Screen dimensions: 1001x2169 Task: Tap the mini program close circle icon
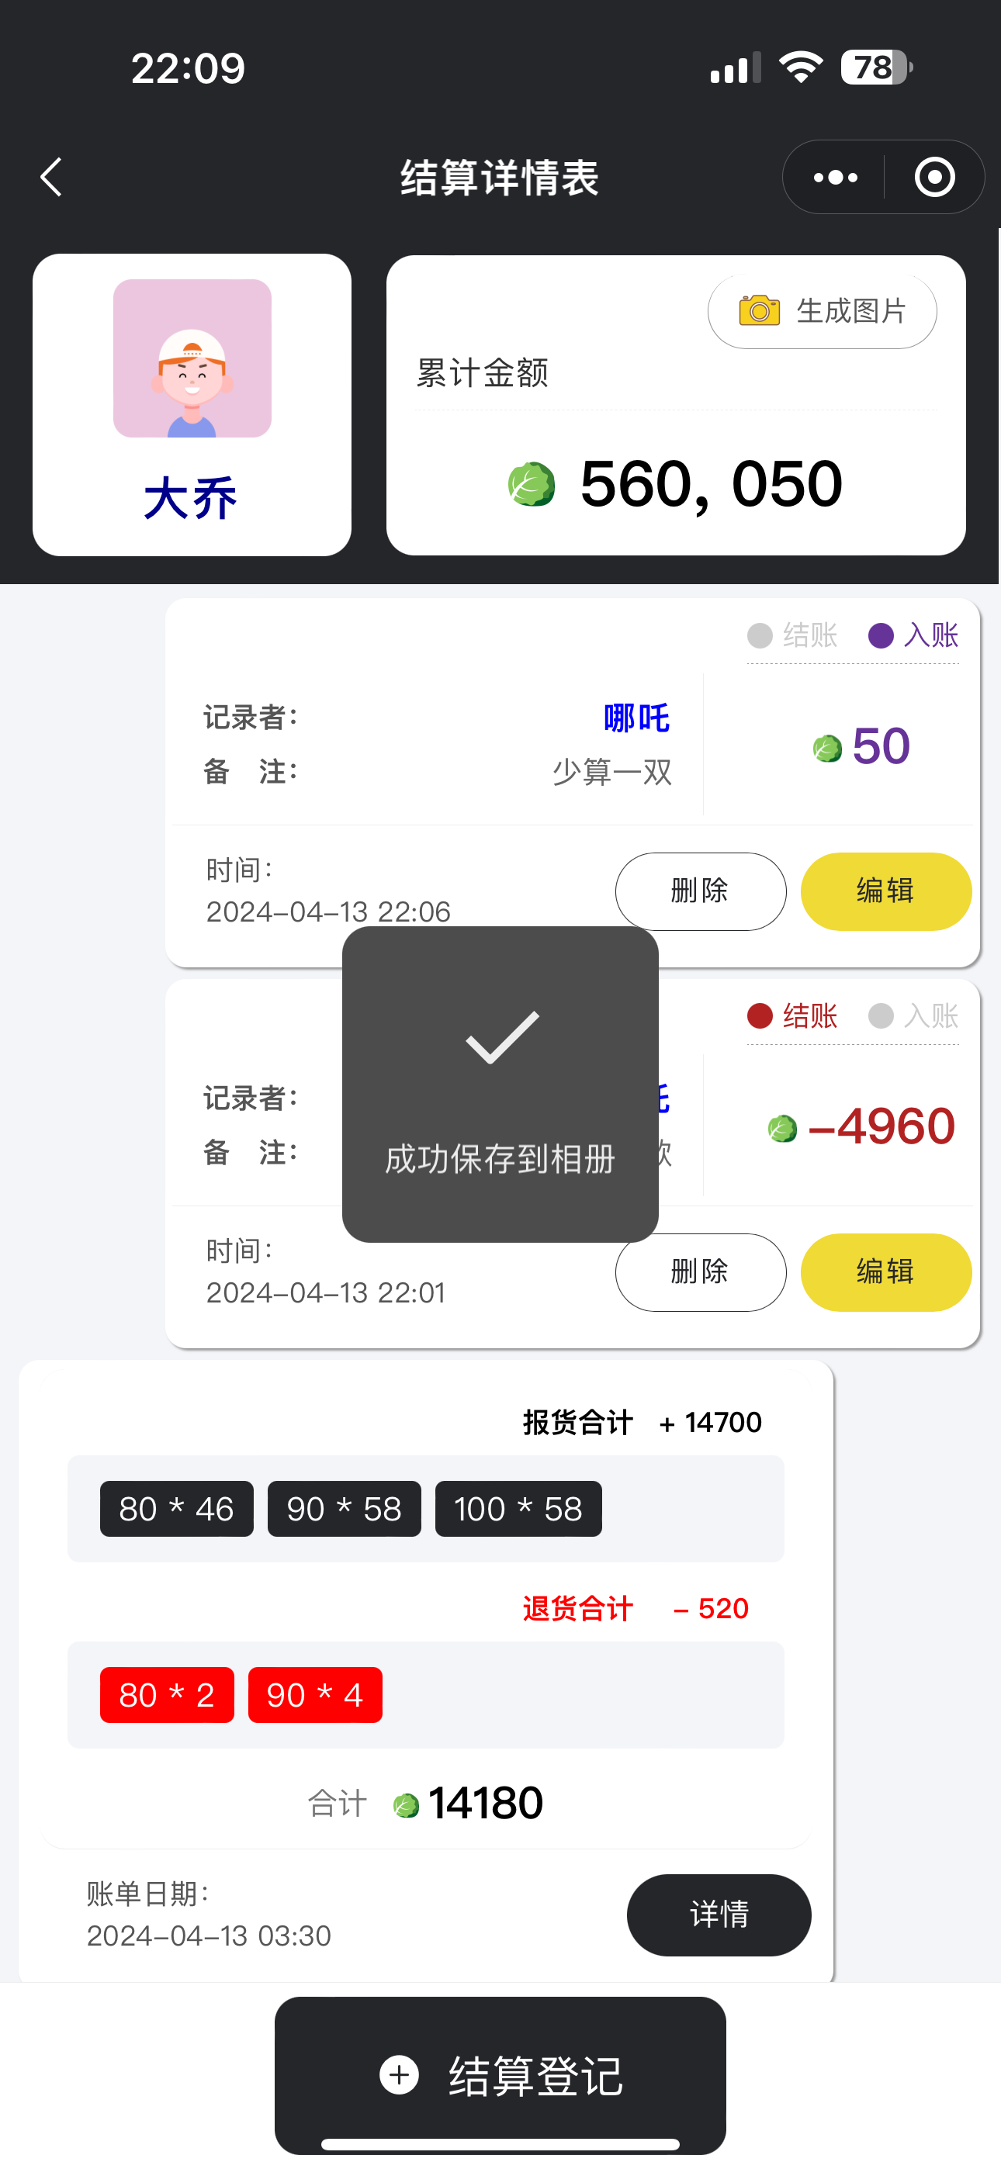click(x=934, y=178)
